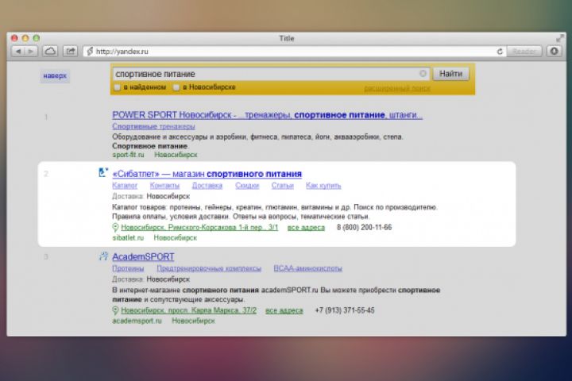Open Сибатлет's Каталог sitelink

point(125,186)
